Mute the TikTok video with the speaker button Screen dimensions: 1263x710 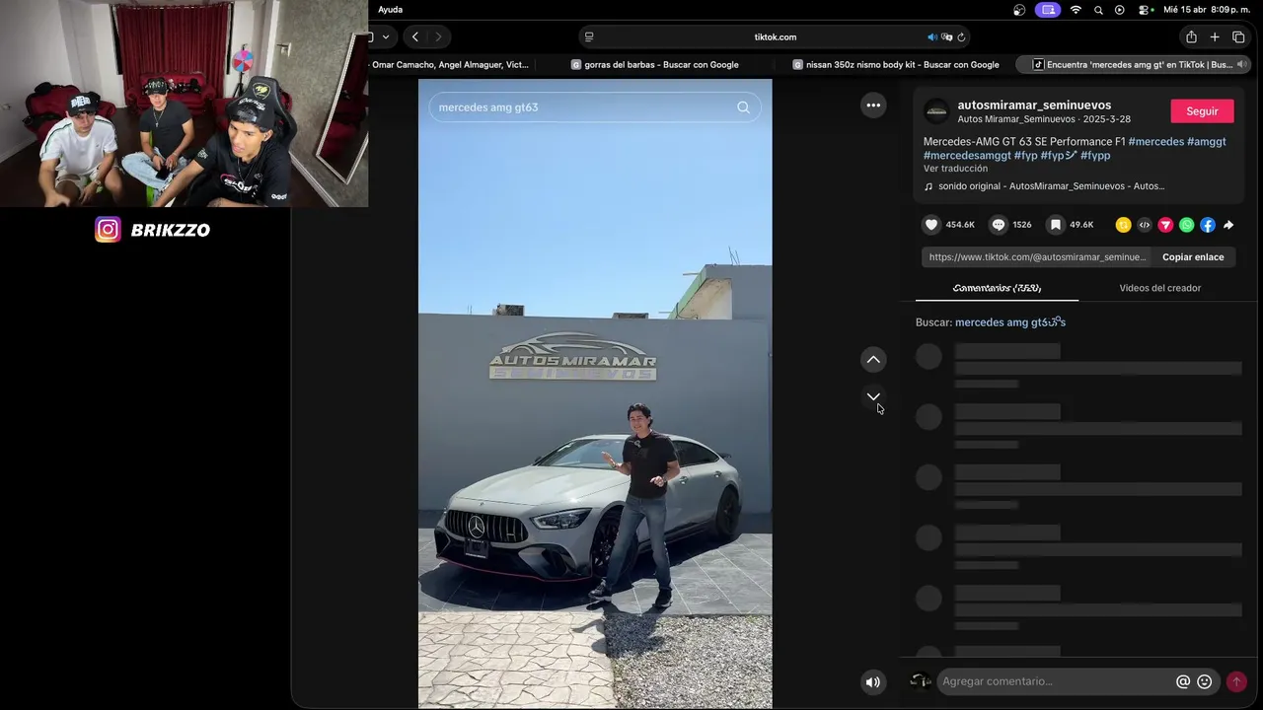pos(873,681)
